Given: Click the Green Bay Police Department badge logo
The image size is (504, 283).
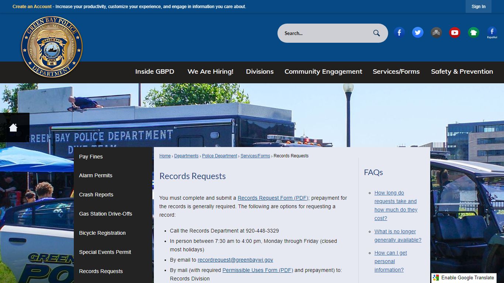Looking at the screenshot, I should tap(52, 47).
